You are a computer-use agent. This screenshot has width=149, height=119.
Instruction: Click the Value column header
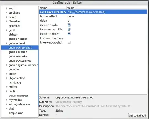pos(107,8)
